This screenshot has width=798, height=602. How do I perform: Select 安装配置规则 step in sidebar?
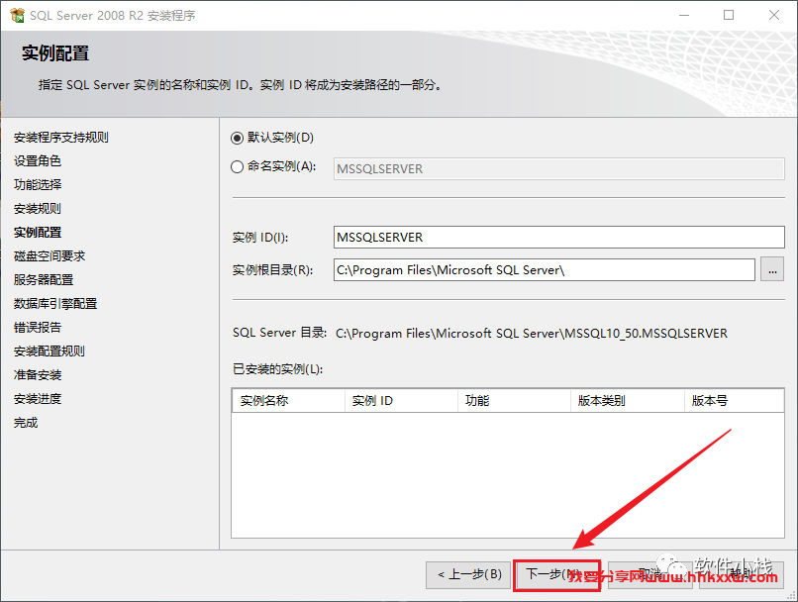[x=50, y=351]
